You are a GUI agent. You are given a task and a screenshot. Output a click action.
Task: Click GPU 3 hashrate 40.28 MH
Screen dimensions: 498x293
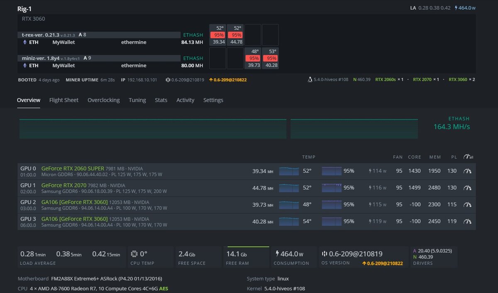coord(263,221)
